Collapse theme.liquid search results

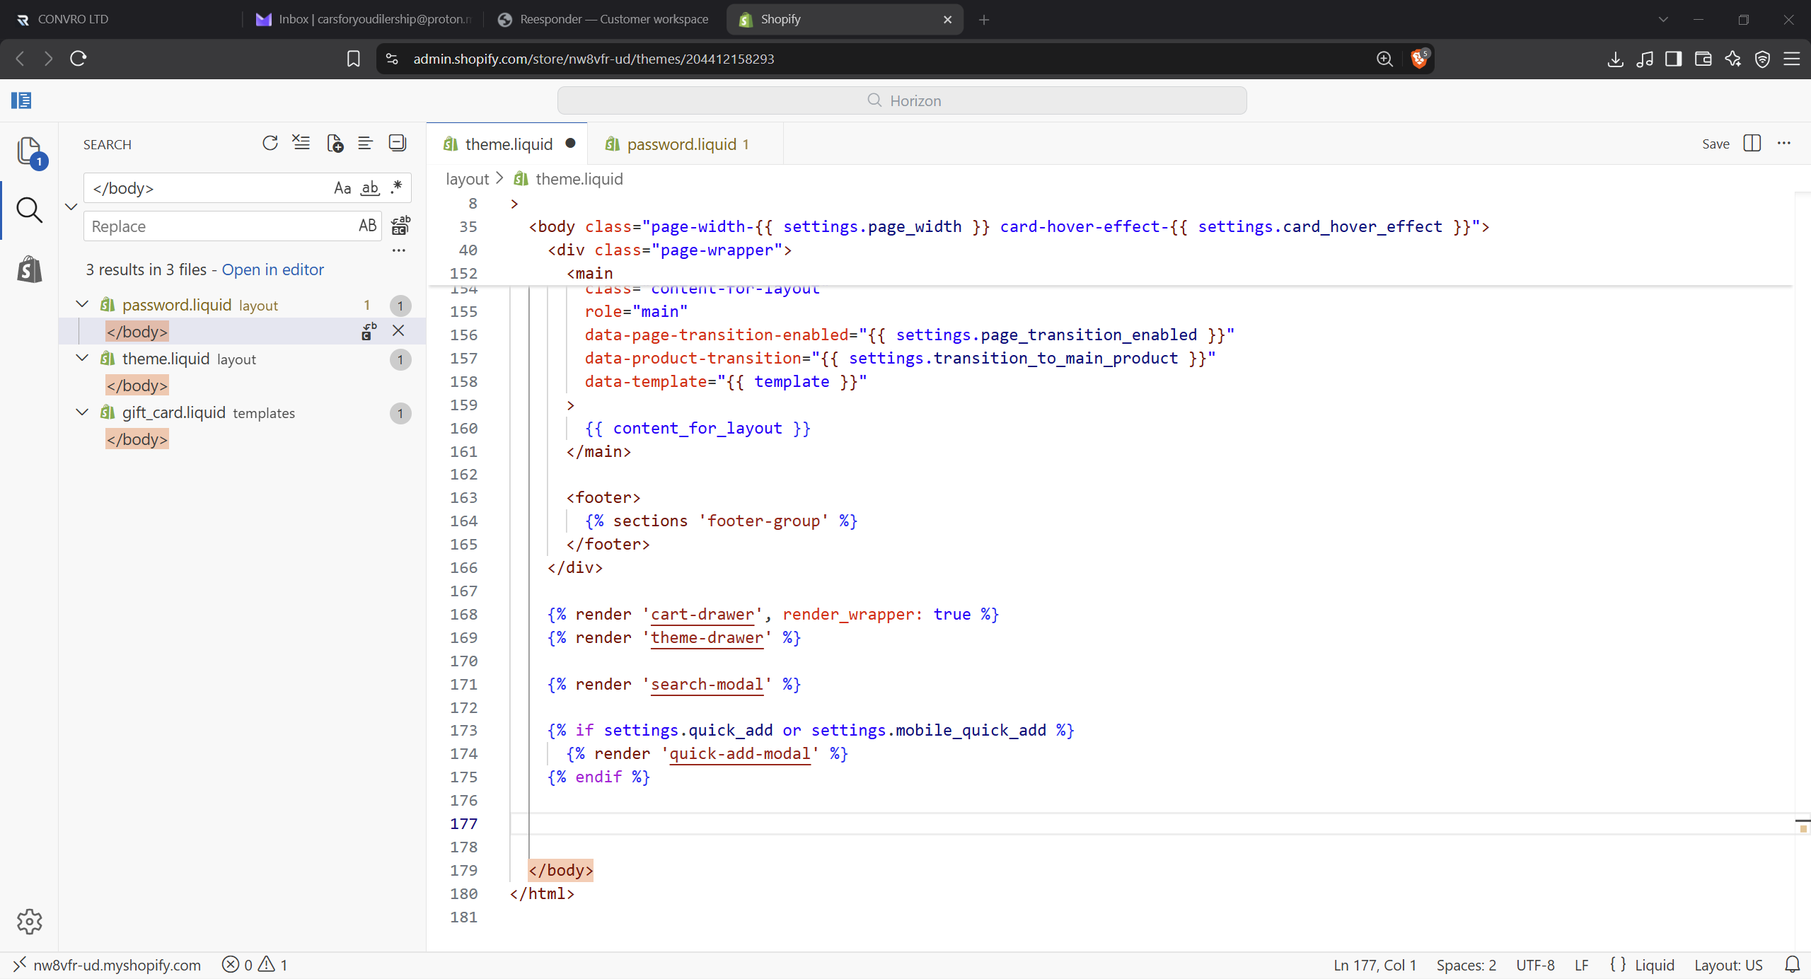[x=82, y=358]
